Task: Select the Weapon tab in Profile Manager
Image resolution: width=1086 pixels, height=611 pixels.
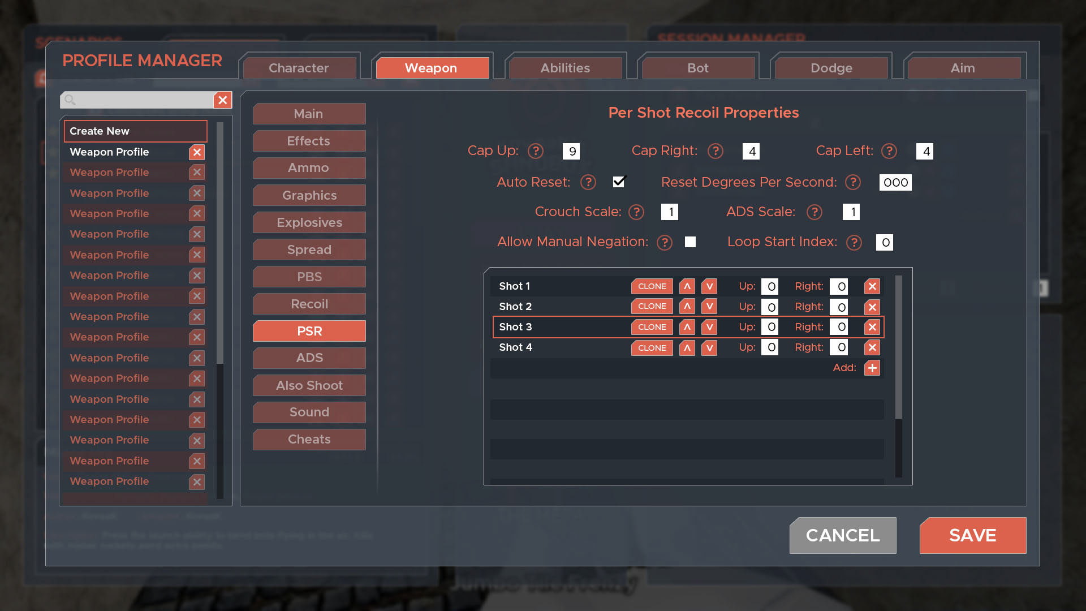Action: [430, 68]
